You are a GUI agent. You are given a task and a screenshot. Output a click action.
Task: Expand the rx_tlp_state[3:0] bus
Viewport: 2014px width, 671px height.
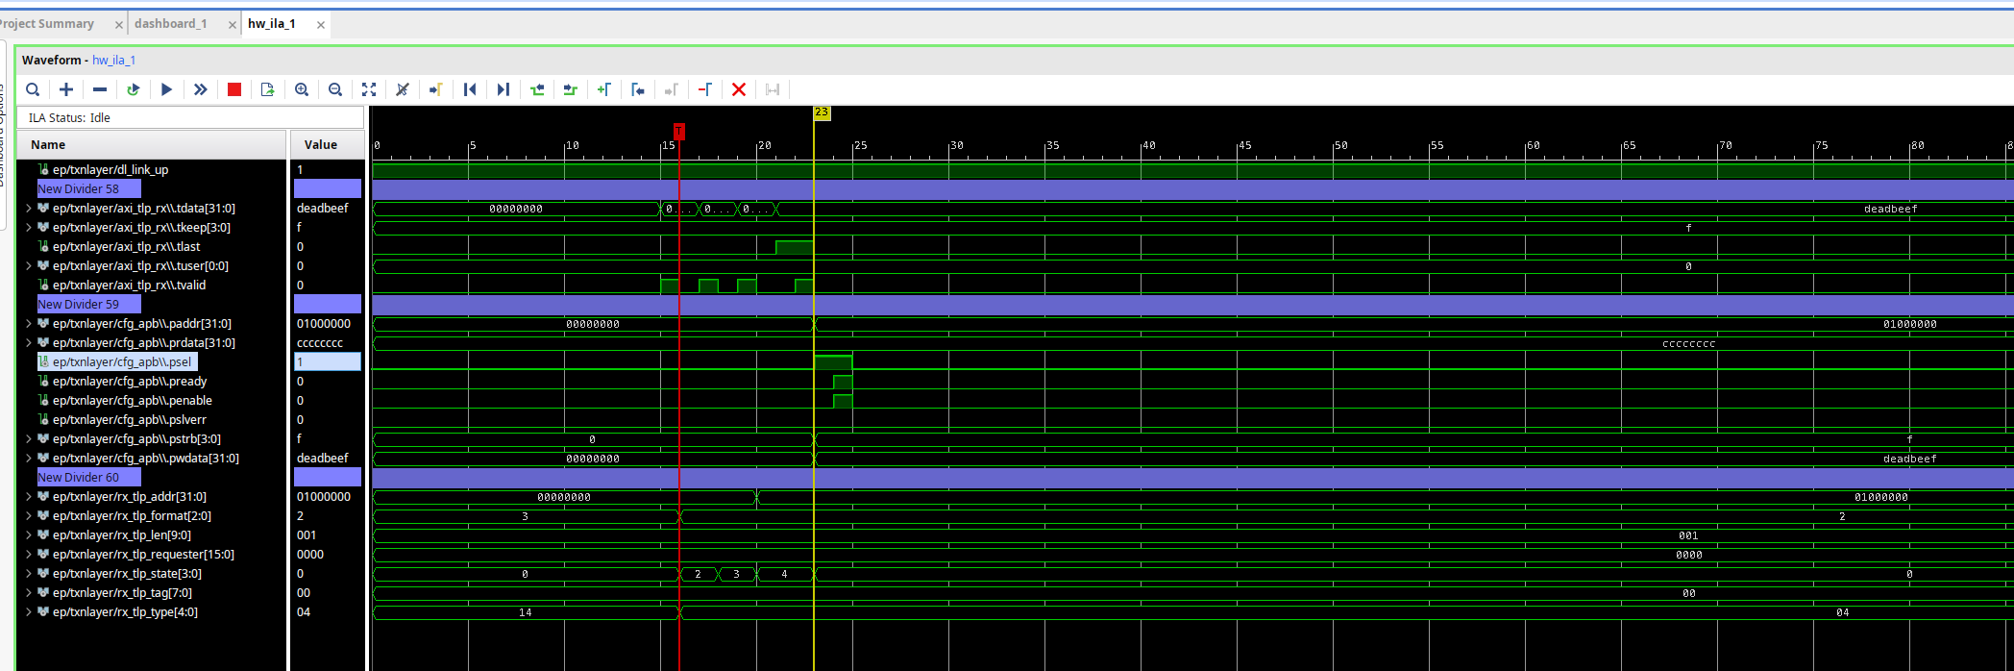(x=29, y=574)
